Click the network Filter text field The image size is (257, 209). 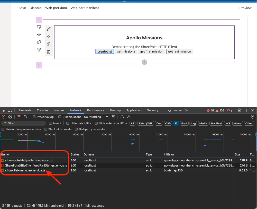pyautogui.click(x=24, y=123)
